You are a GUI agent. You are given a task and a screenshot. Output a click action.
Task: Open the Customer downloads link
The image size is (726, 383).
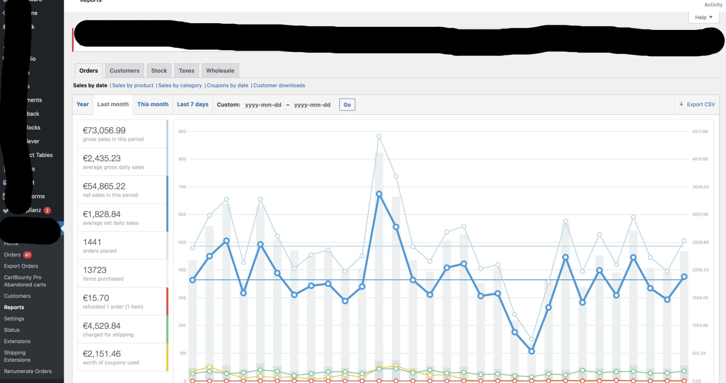click(279, 86)
